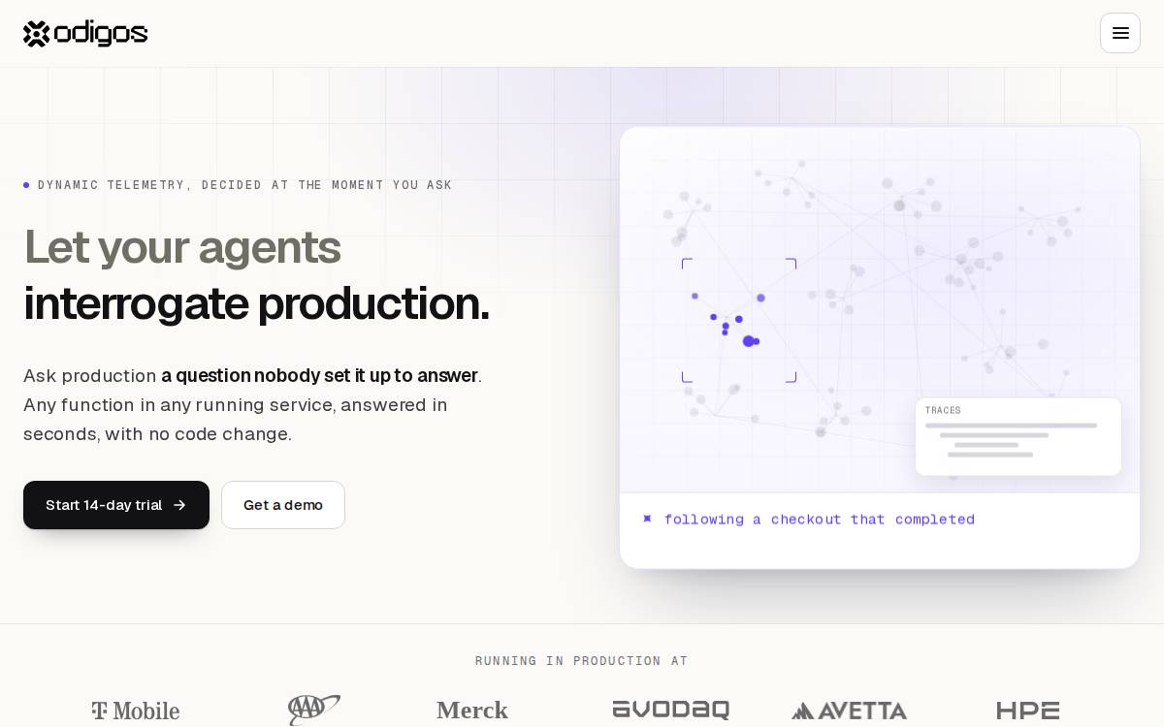Click the Odigos logo in the header
The image size is (1164, 727).
tap(85, 33)
